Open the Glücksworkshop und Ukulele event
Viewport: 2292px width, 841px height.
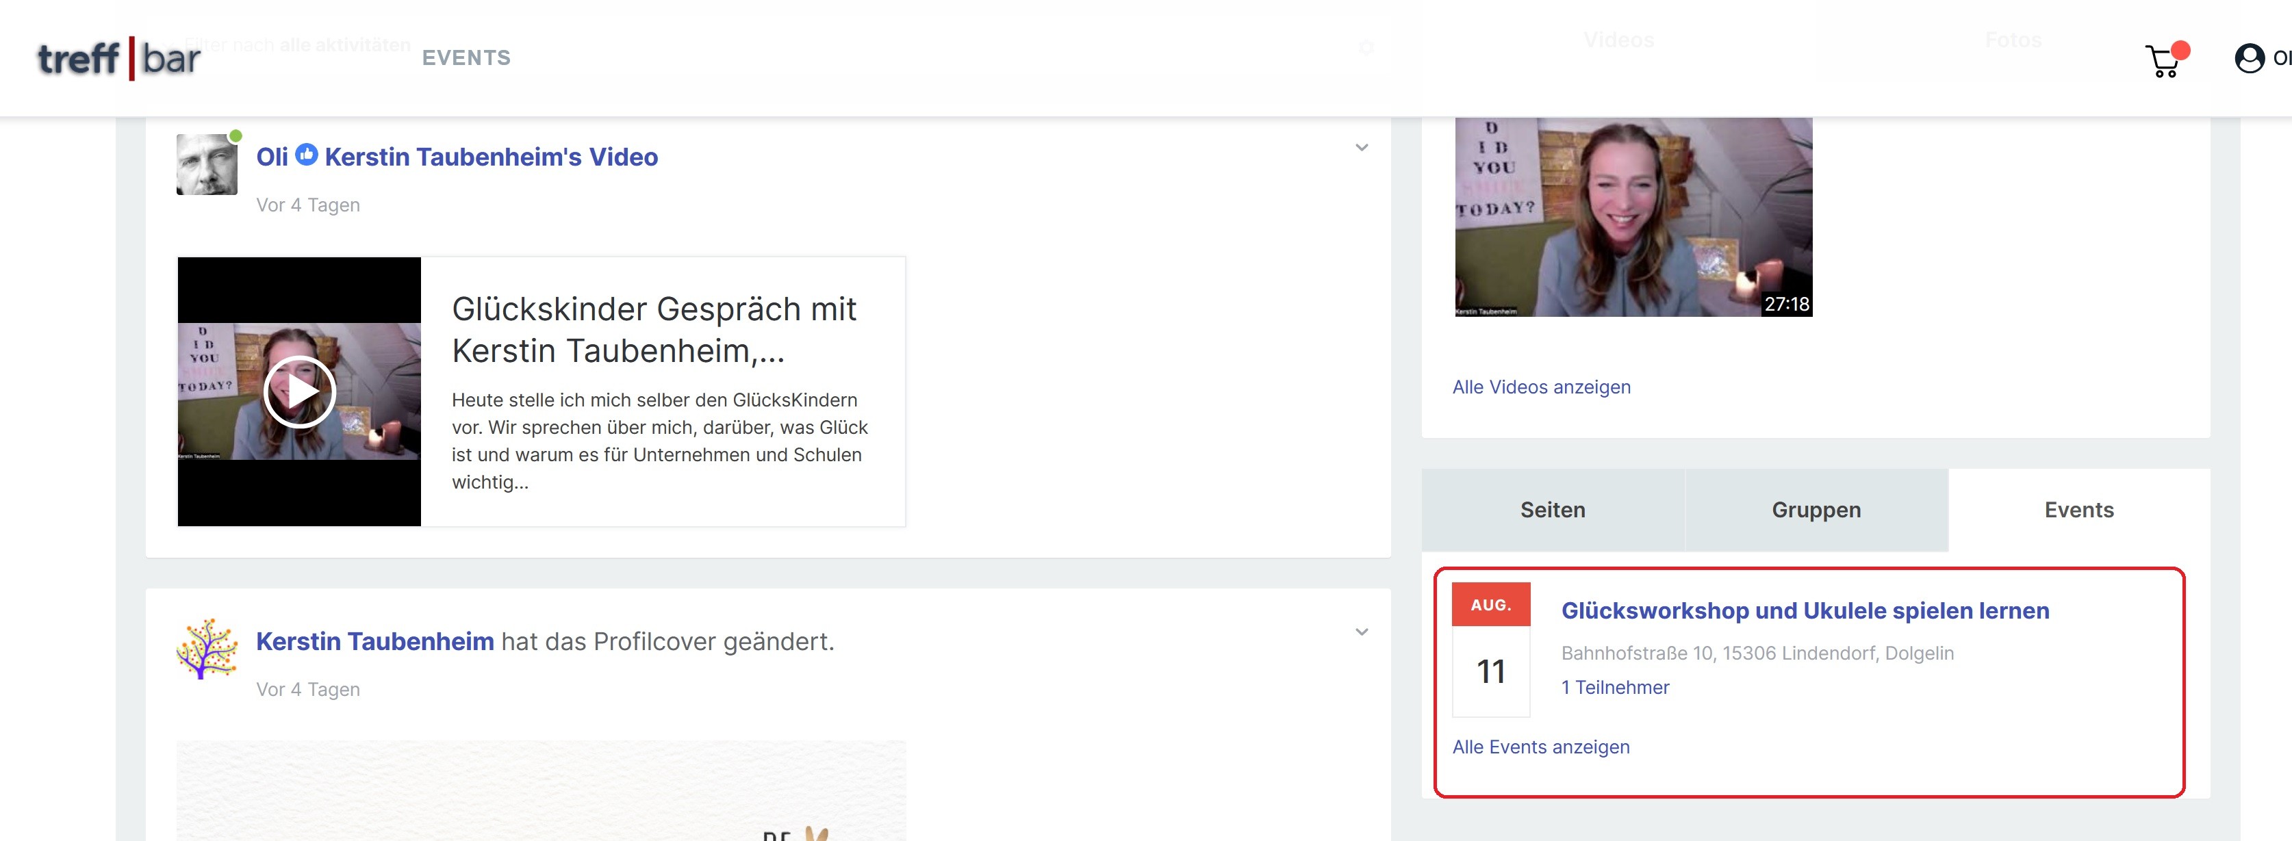(x=1805, y=611)
